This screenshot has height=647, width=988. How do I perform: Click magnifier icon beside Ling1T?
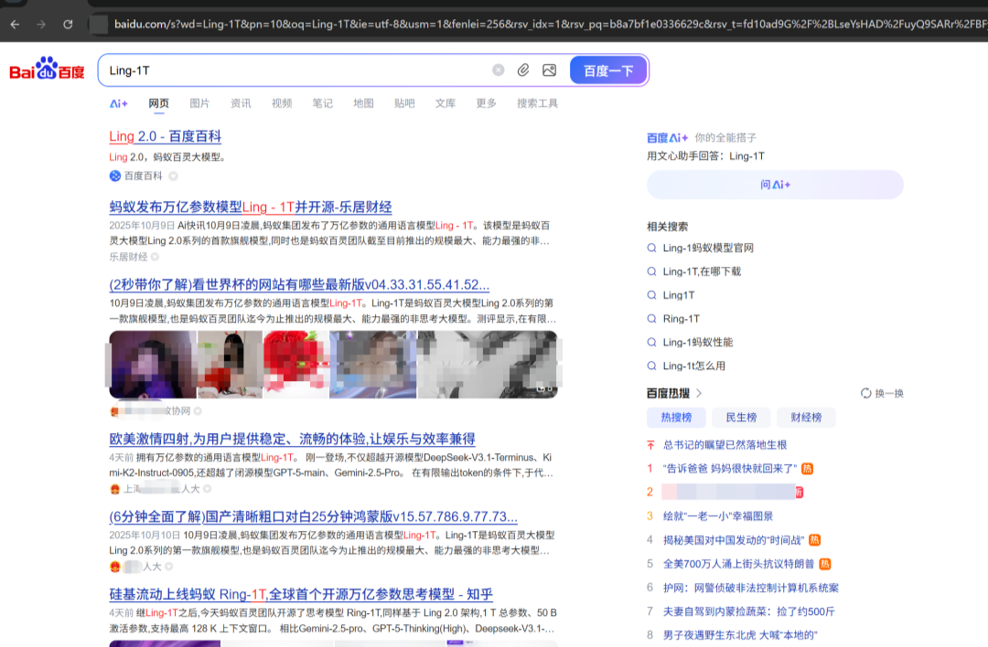tap(651, 295)
